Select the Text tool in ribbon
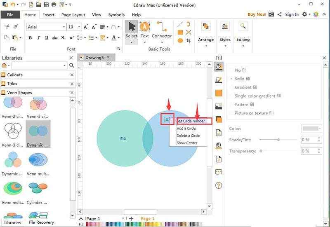Screen dimensions: 330x227 point(144,30)
